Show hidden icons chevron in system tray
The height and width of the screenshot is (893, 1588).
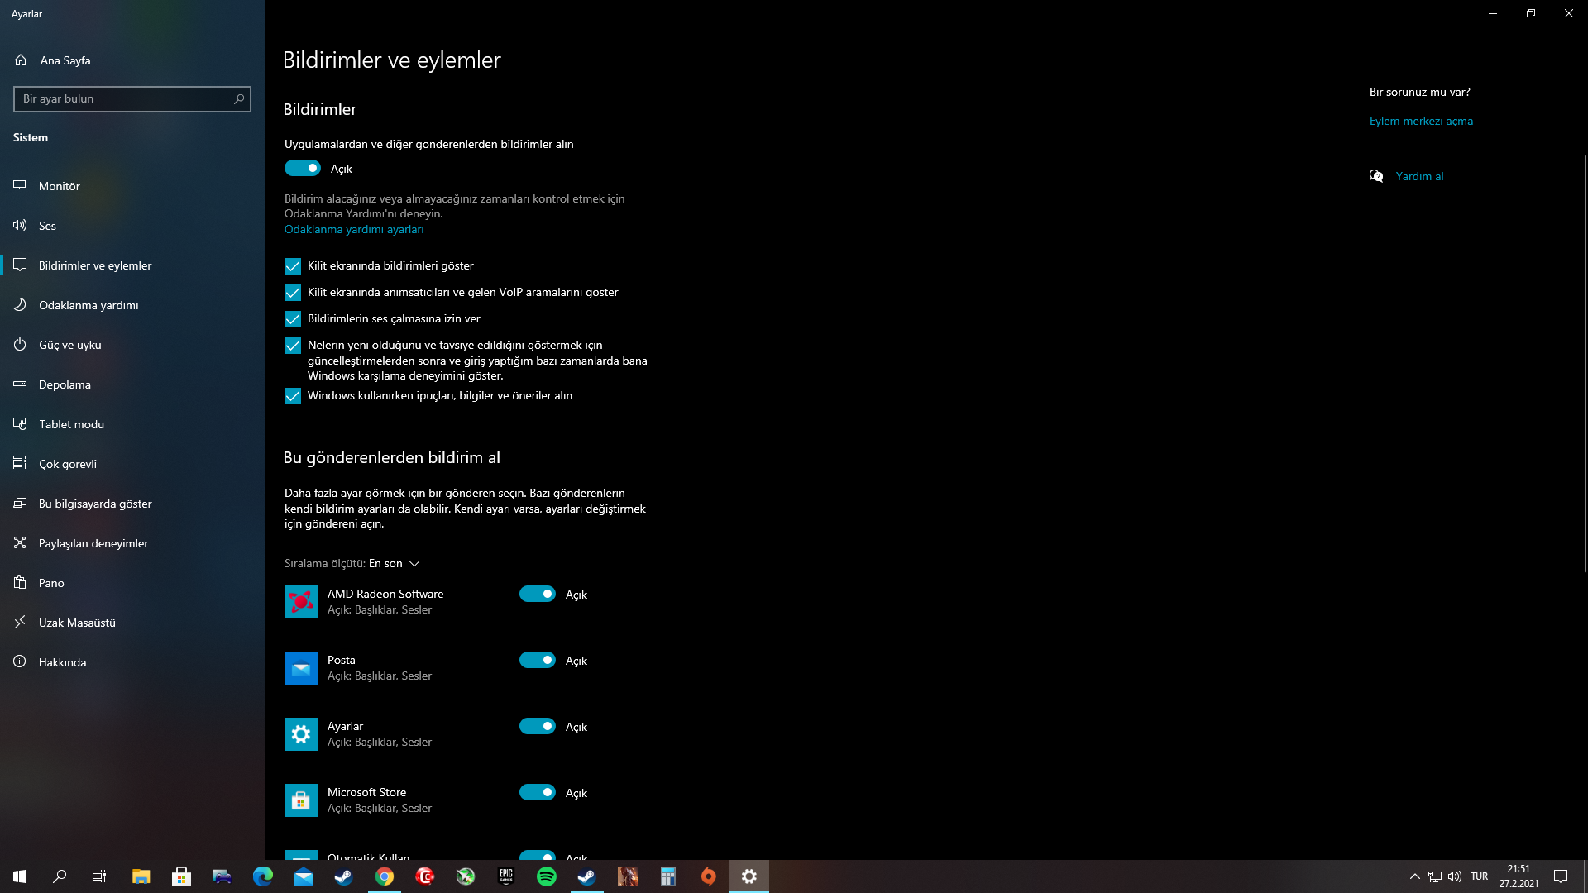(1414, 876)
